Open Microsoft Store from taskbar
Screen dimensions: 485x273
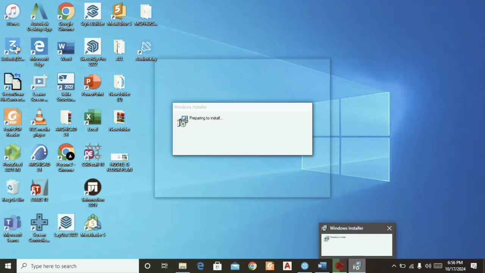click(217, 266)
